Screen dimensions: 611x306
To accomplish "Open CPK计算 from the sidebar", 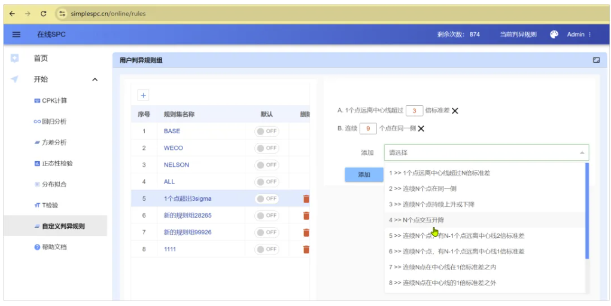I will (54, 100).
